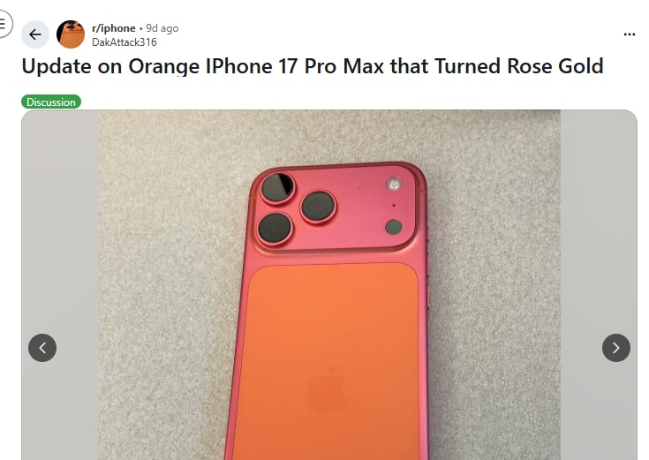Click the blurred right margin of gallery

click(x=599, y=285)
